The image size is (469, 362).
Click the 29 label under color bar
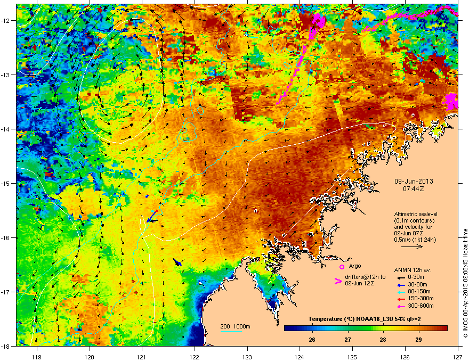[418, 340]
